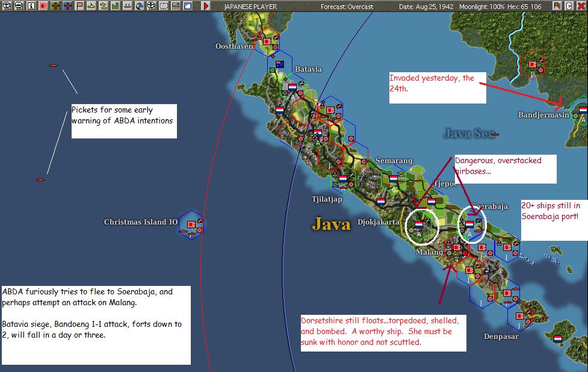Click the small flag button near top right
Image resolution: width=588 pixels, height=372 pixels.
click(557, 6)
